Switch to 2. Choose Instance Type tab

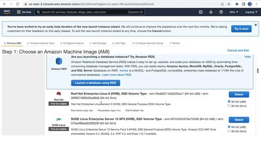pyautogui.click(x=41, y=43)
